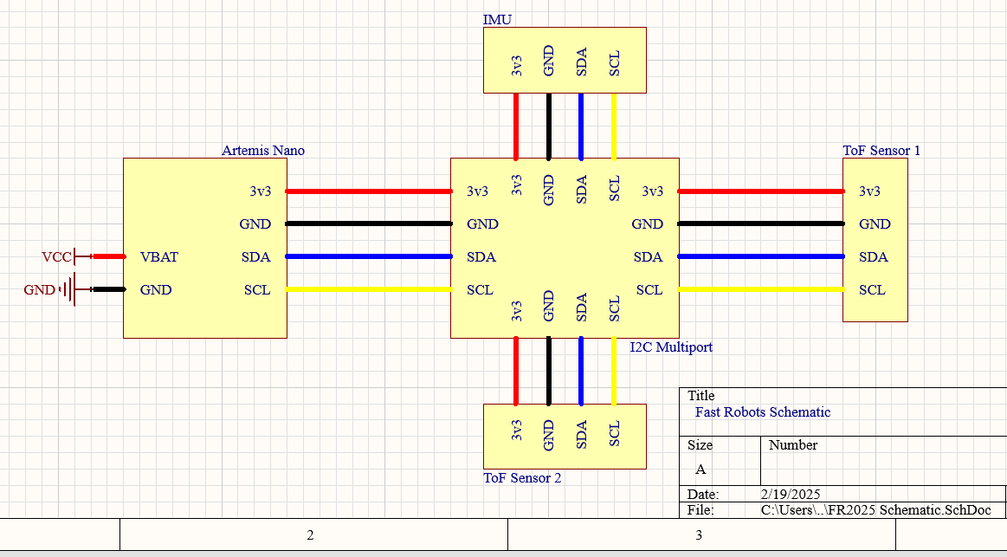Select red wire between IMU and Multiport
This screenshot has width=1007, height=557.
(x=516, y=126)
